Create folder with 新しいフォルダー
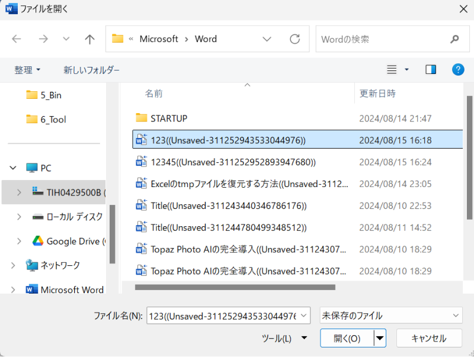The image size is (474, 357). click(x=91, y=70)
